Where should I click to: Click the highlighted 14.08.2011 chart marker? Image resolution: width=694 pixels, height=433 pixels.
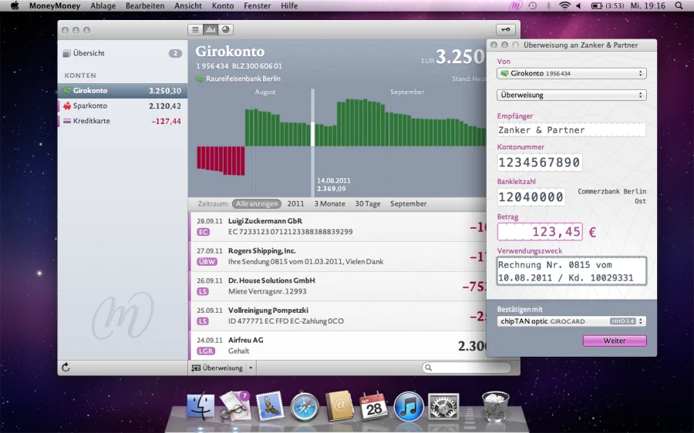pos(312,133)
